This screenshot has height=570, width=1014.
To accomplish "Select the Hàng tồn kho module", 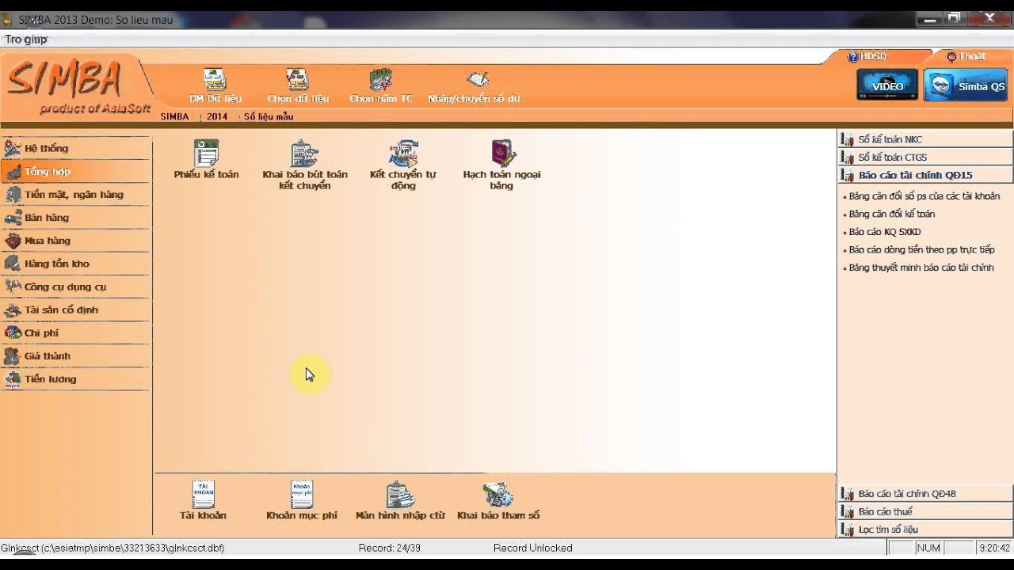I will pyautogui.click(x=75, y=264).
